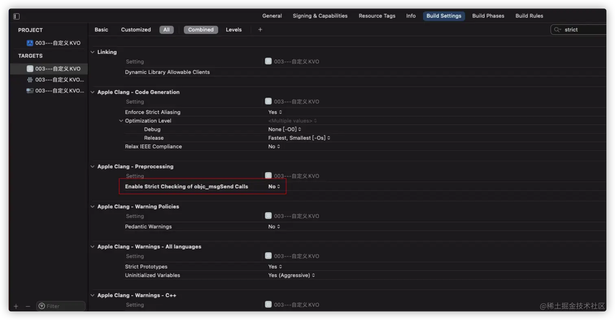
Task: Click the blue project icon under PROJECT
Action: [30, 43]
